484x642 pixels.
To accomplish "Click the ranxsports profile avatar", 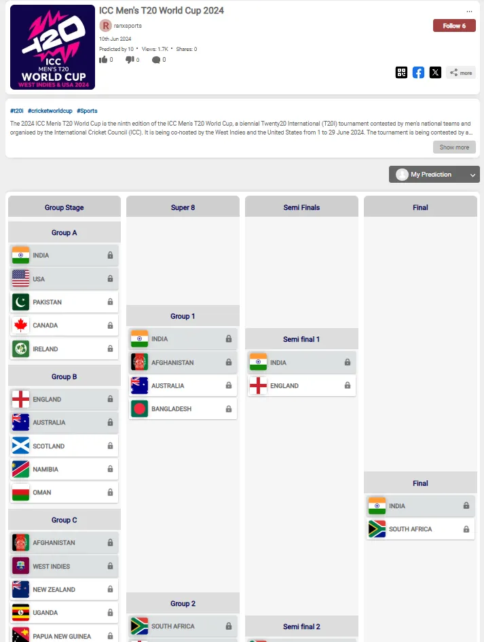I will pyautogui.click(x=105, y=26).
